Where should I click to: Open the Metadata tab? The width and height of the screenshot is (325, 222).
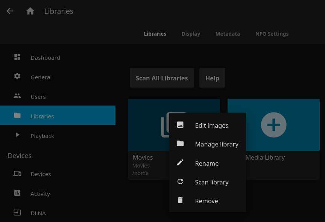(228, 34)
